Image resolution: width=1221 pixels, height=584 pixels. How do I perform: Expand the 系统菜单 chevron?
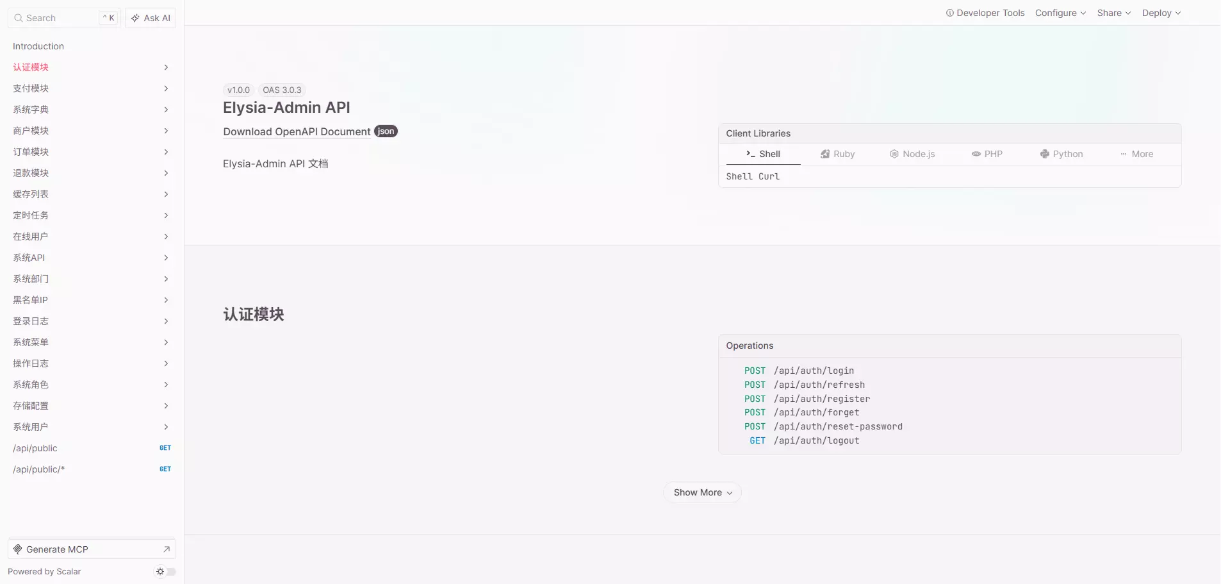click(x=166, y=342)
